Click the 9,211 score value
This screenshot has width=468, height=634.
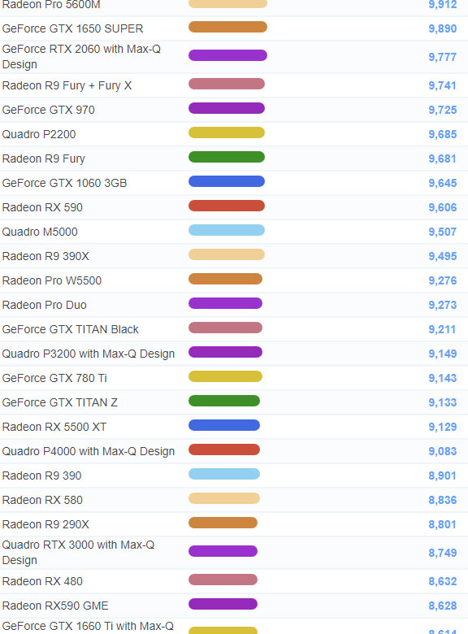(x=443, y=329)
